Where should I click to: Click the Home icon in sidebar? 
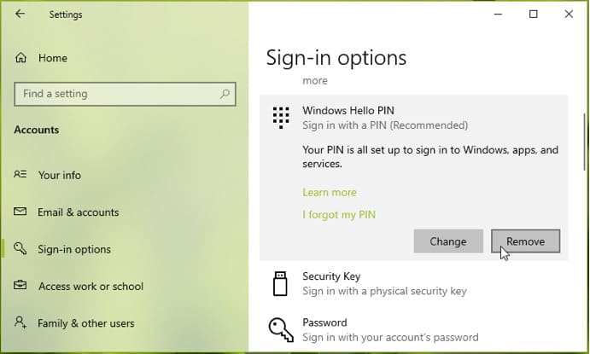pos(20,58)
